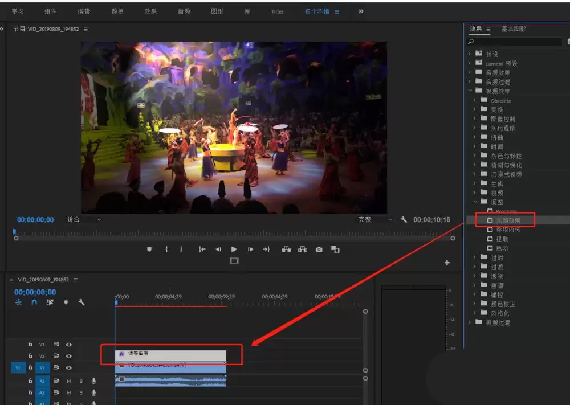Screen dimensions: 570x405
Task: Collapse the 视频效果 folder
Action: click(x=470, y=91)
